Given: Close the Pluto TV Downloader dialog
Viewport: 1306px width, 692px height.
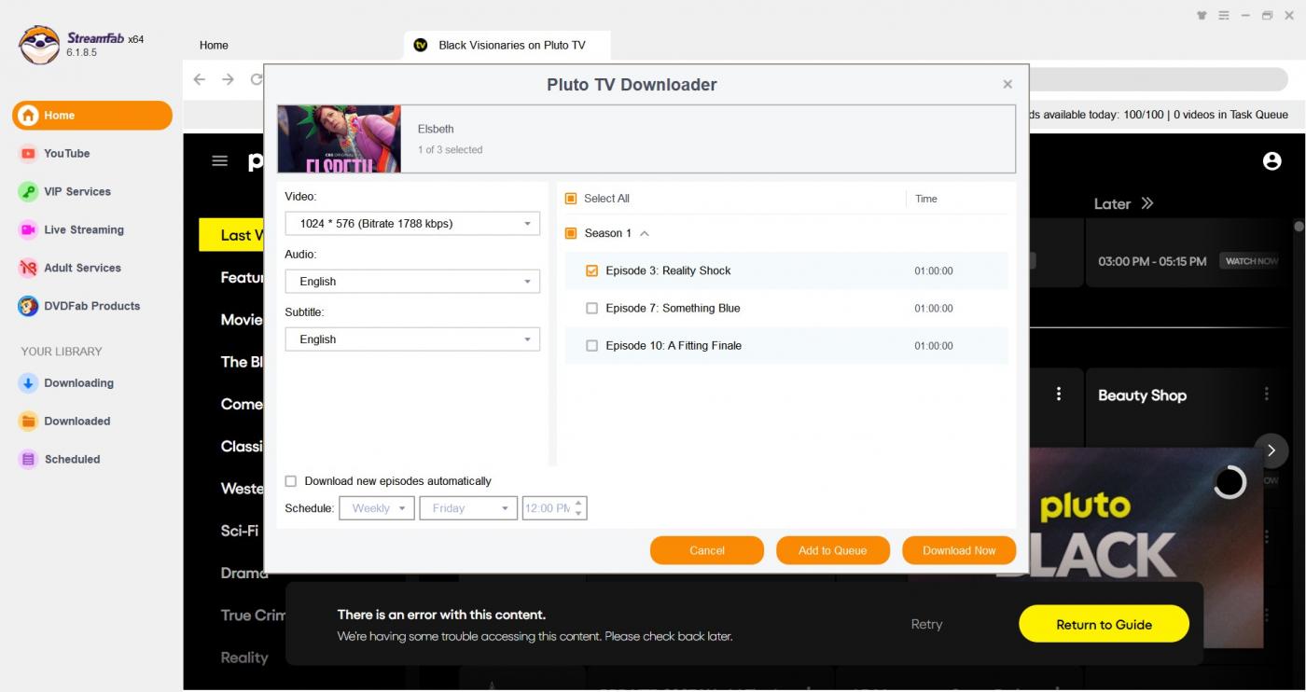Looking at the screenshot, I should (x=1007, y=85).
